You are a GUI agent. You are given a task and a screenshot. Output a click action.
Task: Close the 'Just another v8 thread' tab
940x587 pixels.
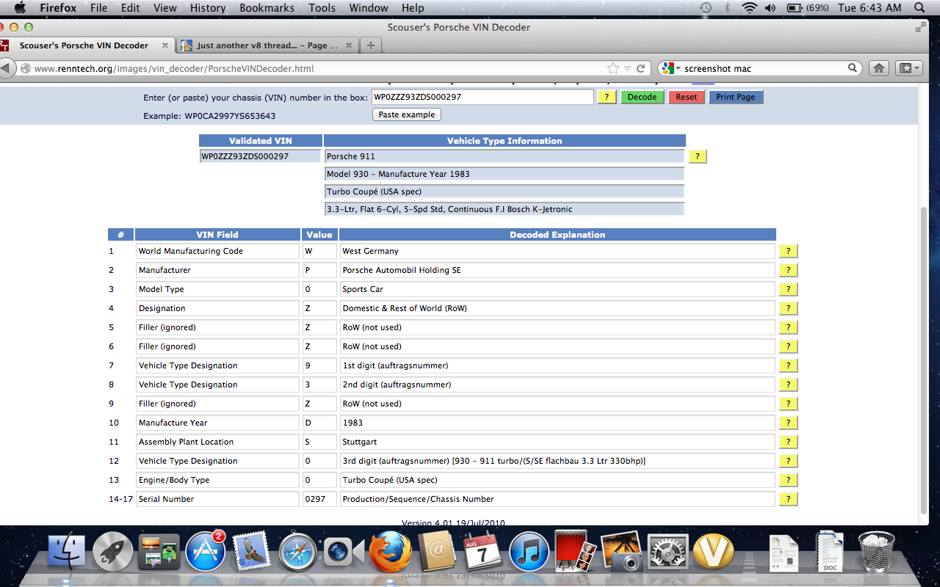coord(349,45)
